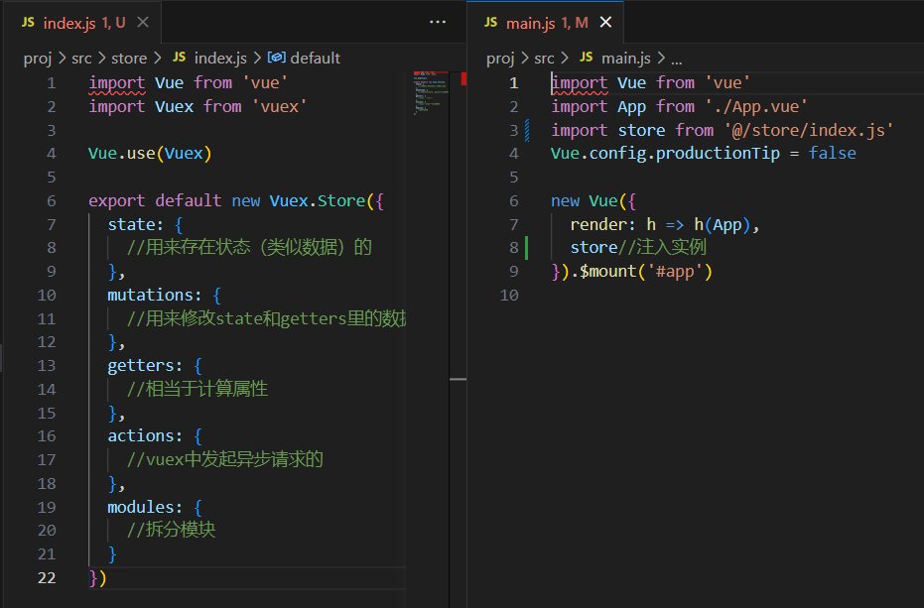Click line number 6 in index.js
This screenshot has width=924, height=608.
[52, 201]
